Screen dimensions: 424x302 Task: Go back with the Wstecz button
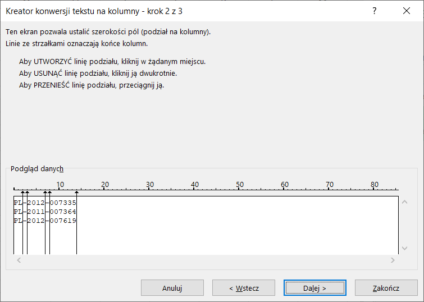click(244, 288)
